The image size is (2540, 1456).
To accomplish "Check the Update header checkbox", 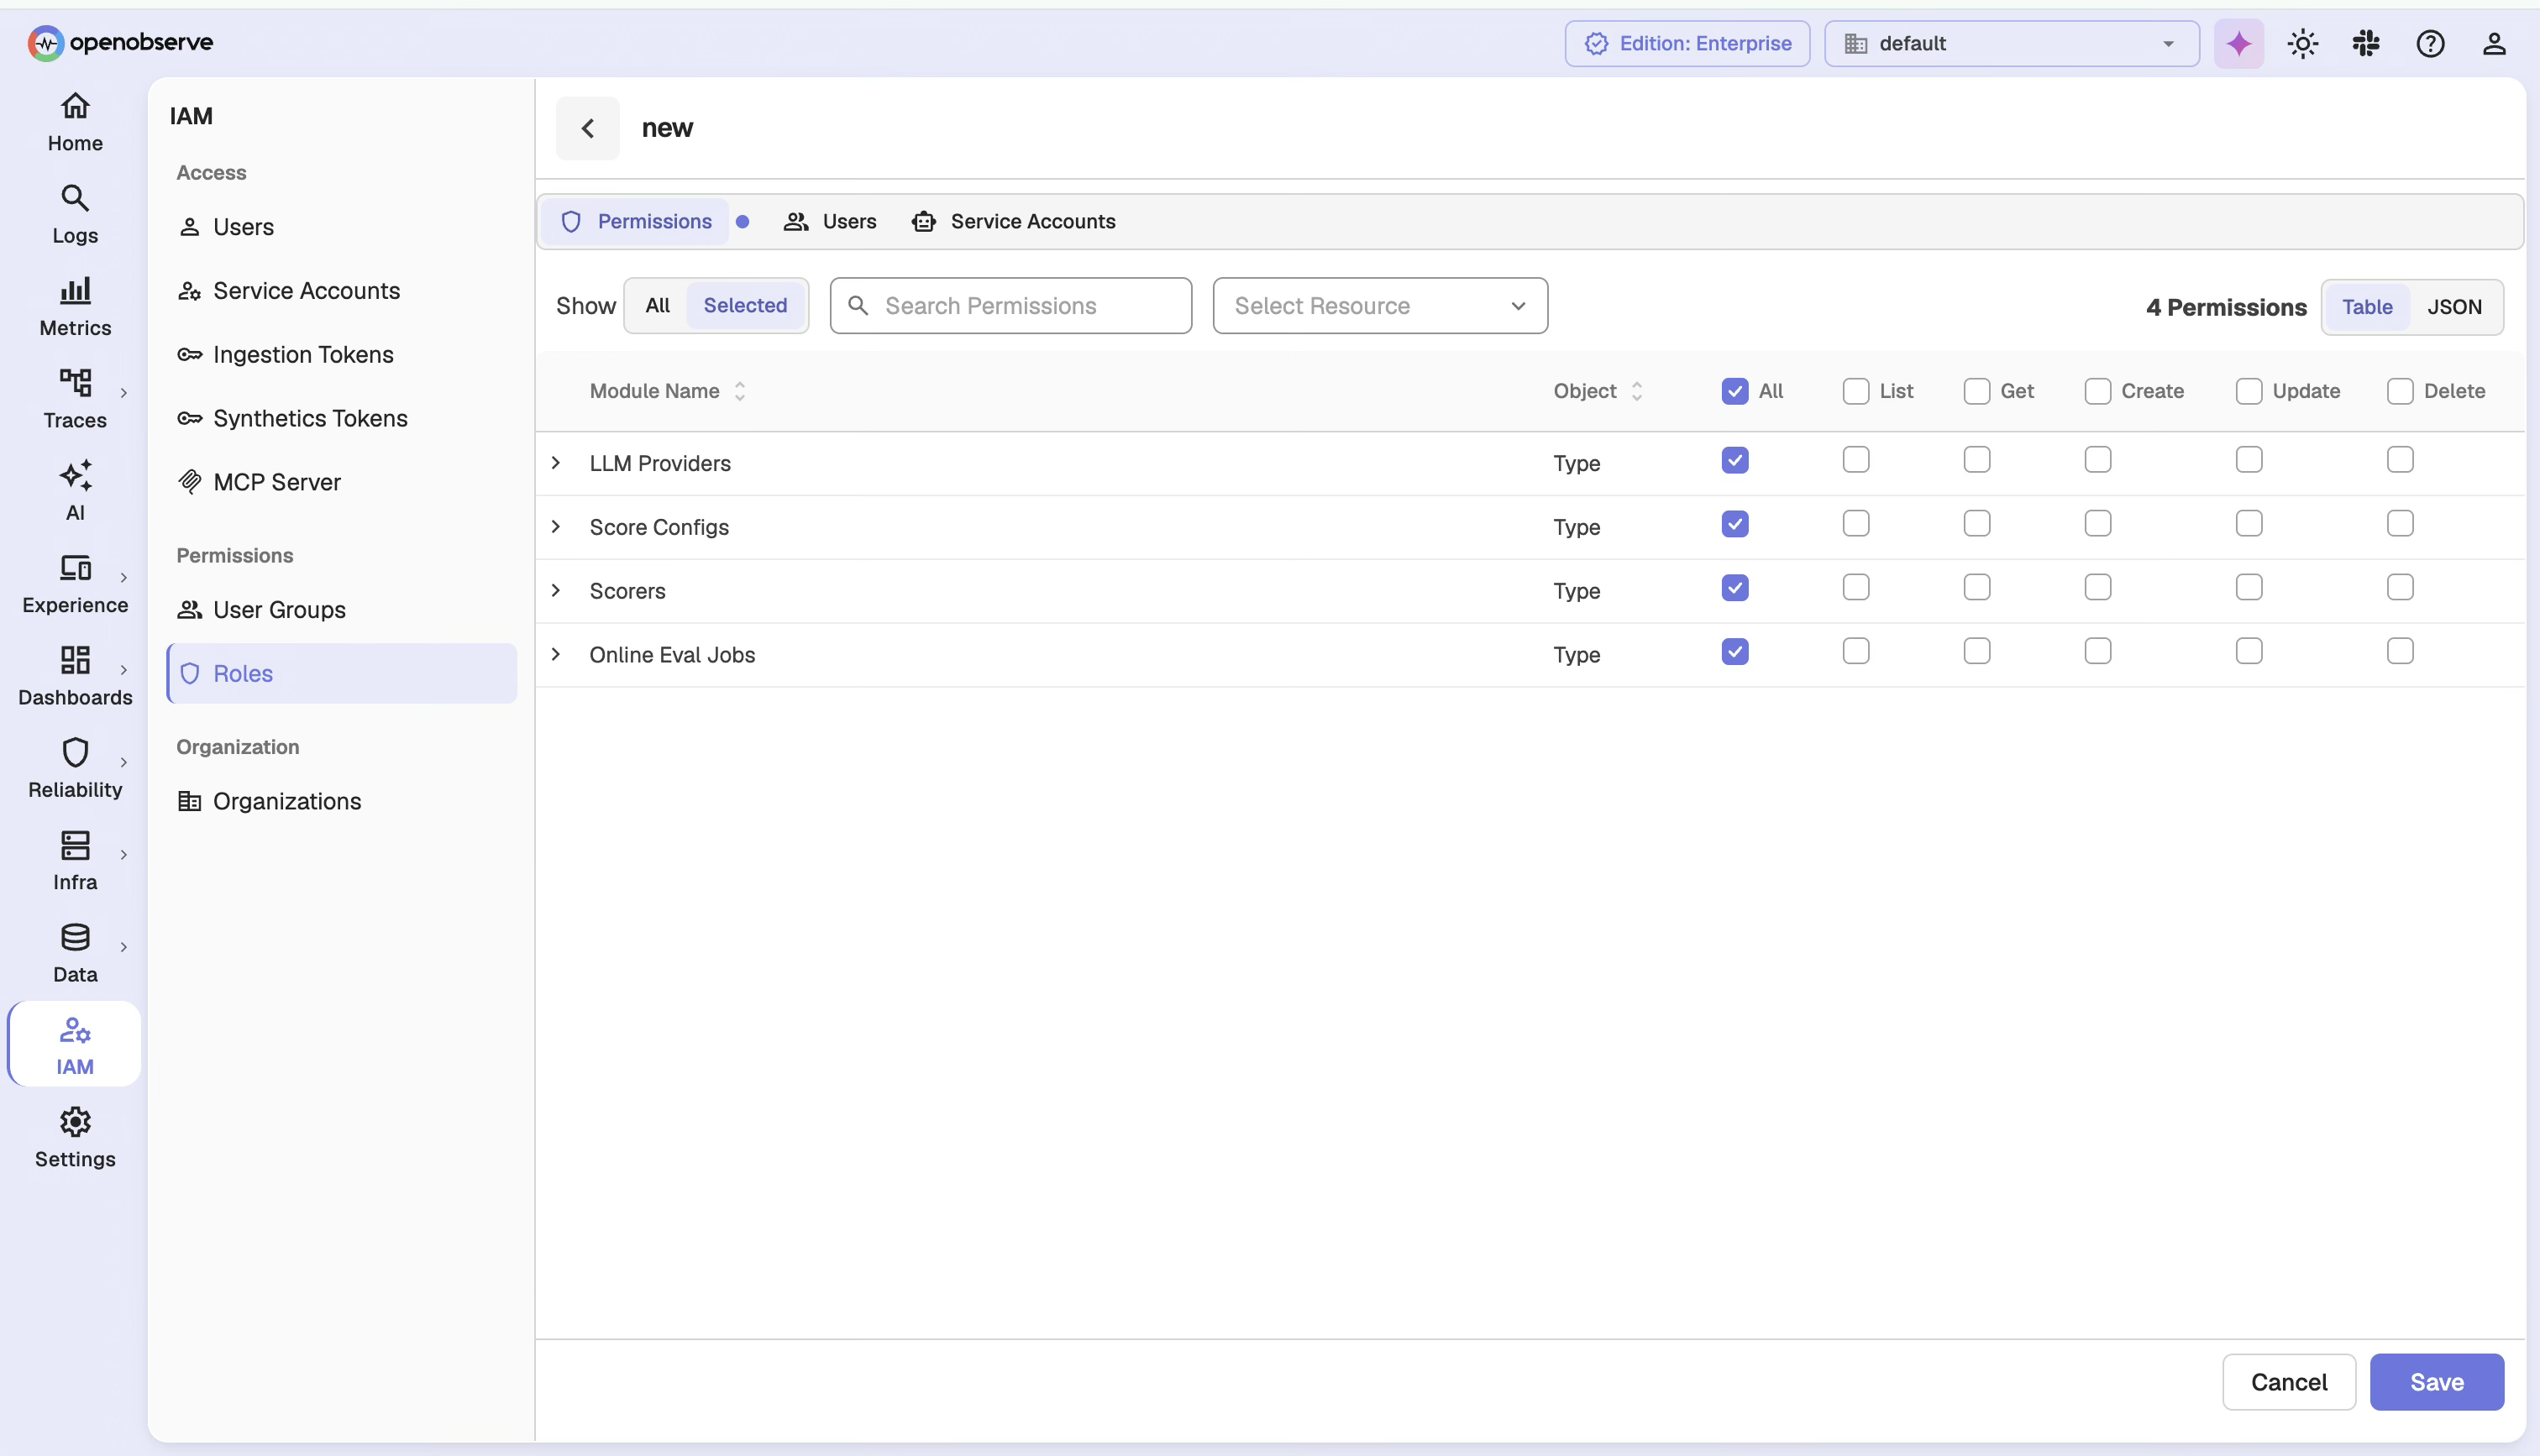I will point(2249,391).
